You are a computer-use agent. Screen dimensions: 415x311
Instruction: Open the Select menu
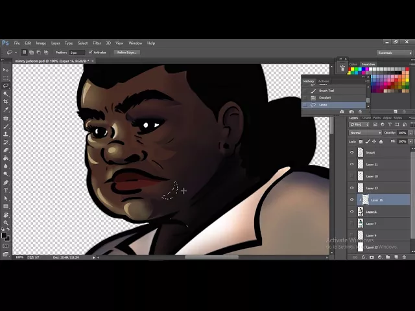point(82,43)
